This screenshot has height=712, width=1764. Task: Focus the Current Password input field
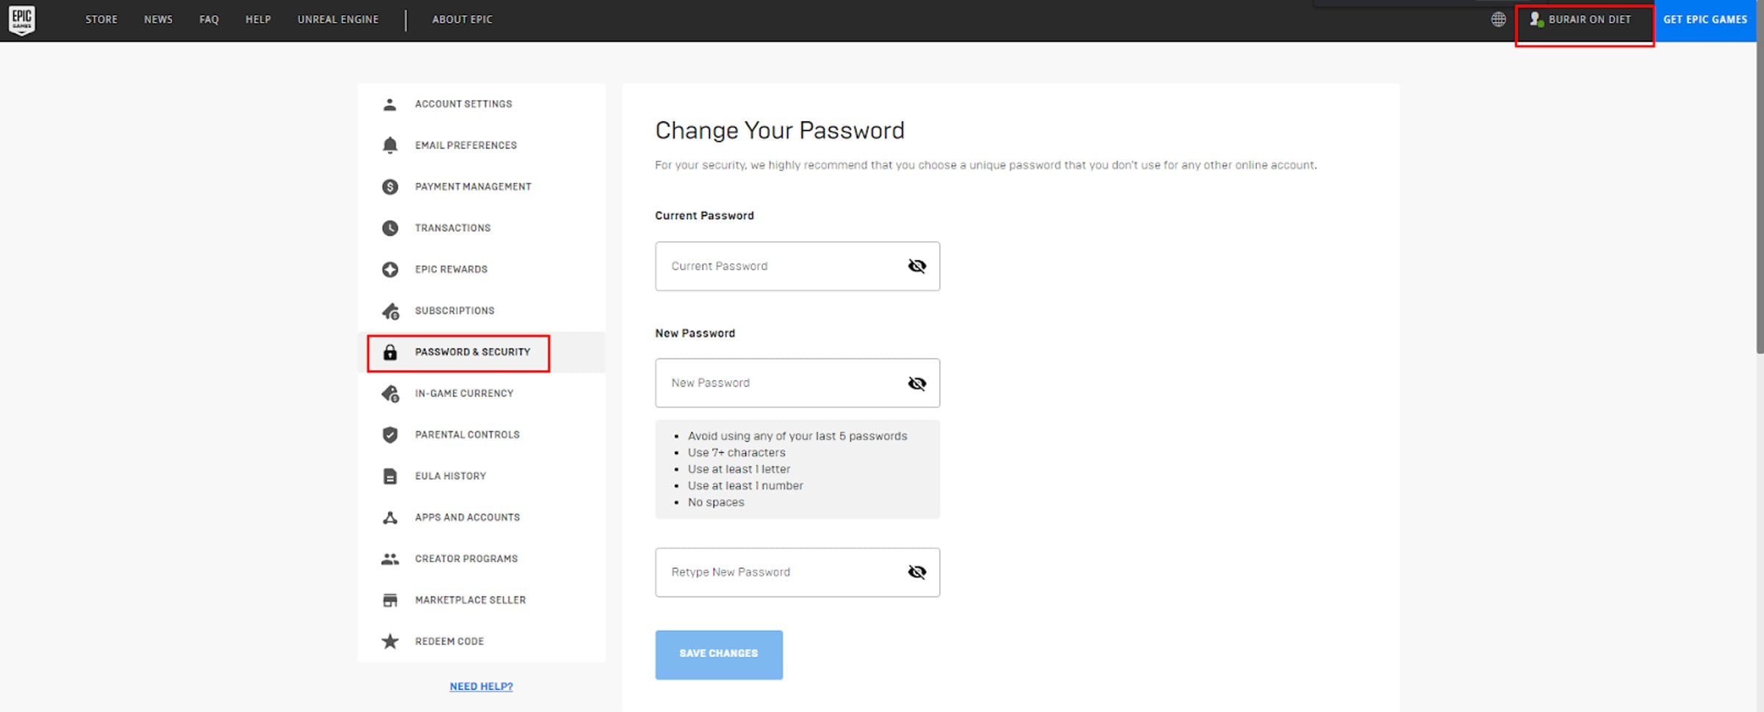[x=779, y=266]
